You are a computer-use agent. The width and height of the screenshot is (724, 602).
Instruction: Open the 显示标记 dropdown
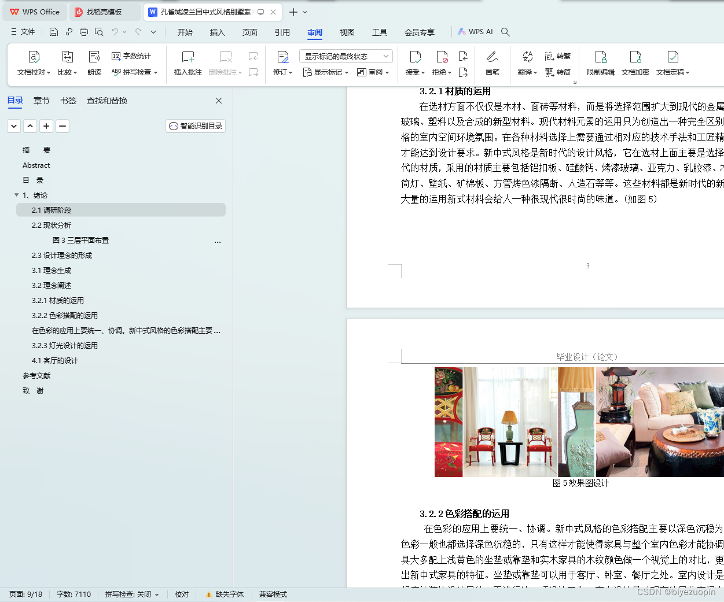click(326, 72)
